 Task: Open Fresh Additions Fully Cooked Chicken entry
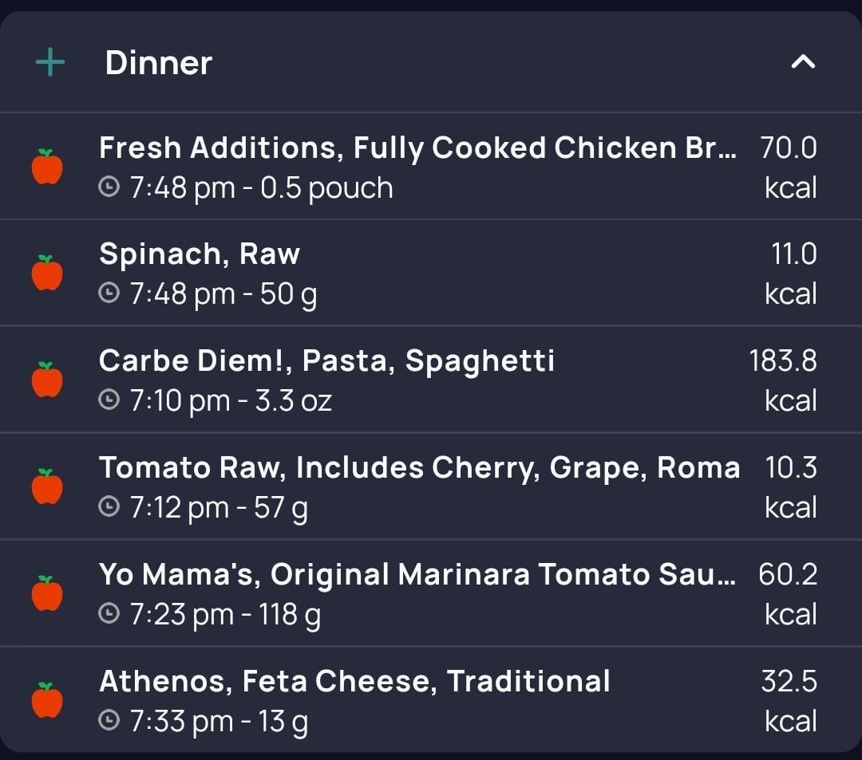click(x=417, y=148)
